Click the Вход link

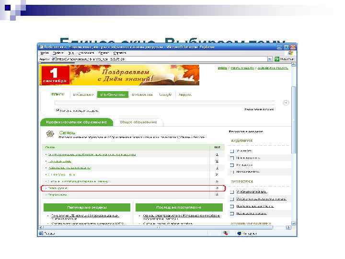tap(222, 68)
